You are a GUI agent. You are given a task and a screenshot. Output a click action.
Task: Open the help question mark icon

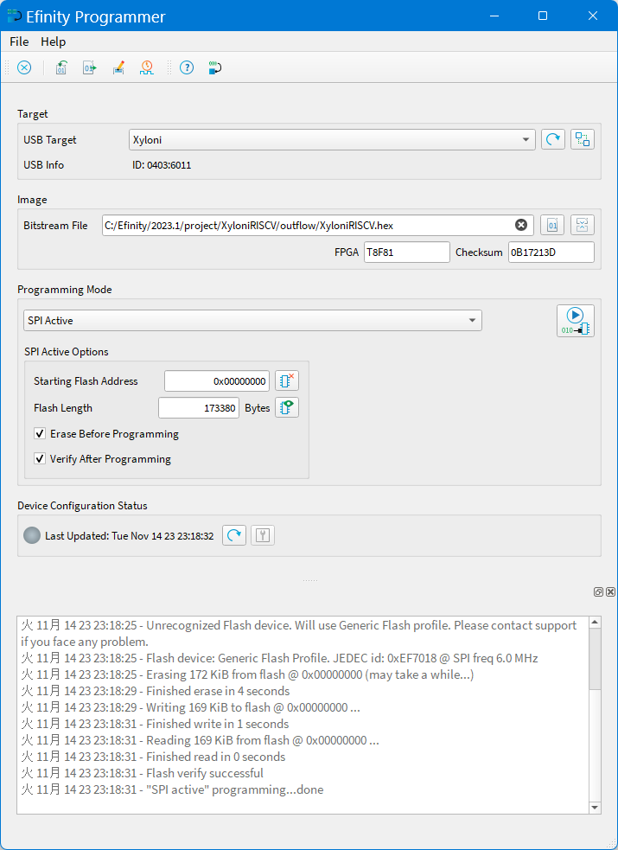coord(186,67)
